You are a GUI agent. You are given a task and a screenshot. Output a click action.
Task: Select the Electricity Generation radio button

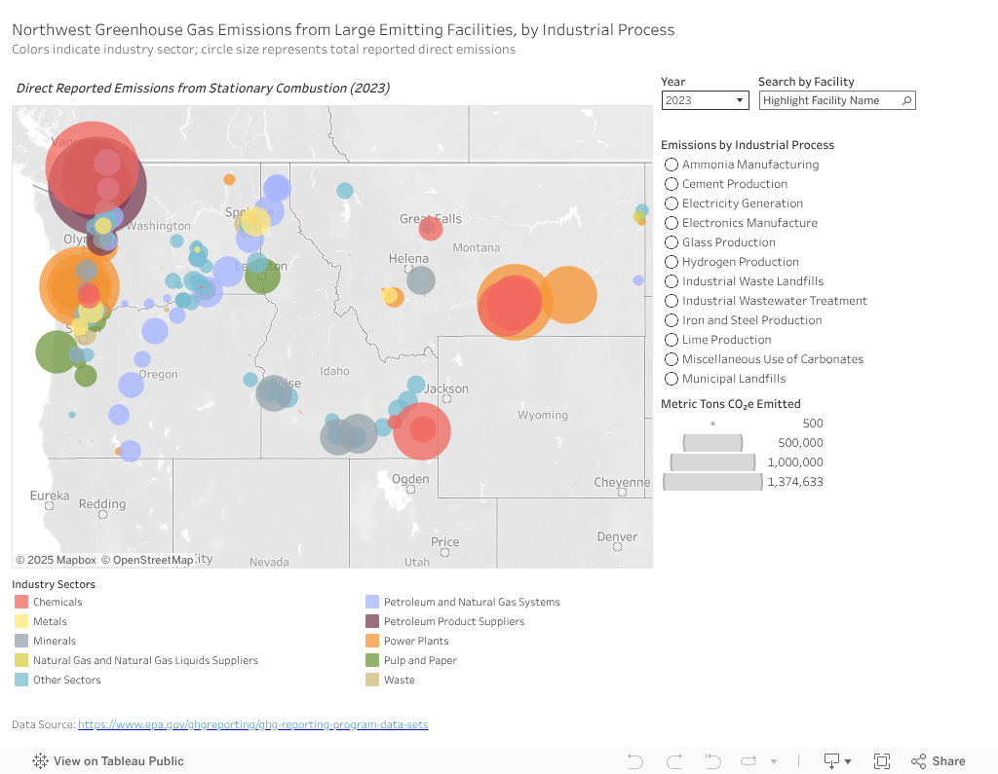click(671, 203)
